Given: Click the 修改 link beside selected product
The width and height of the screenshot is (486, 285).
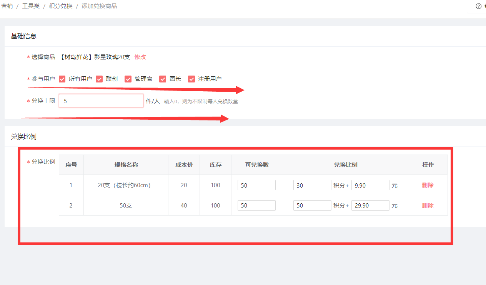Looking at the screenshot, I should pos(140,57).
